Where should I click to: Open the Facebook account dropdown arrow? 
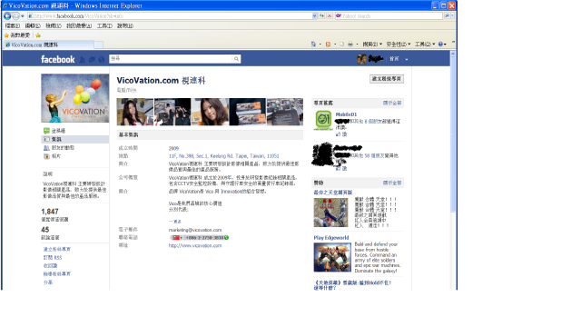407,59
